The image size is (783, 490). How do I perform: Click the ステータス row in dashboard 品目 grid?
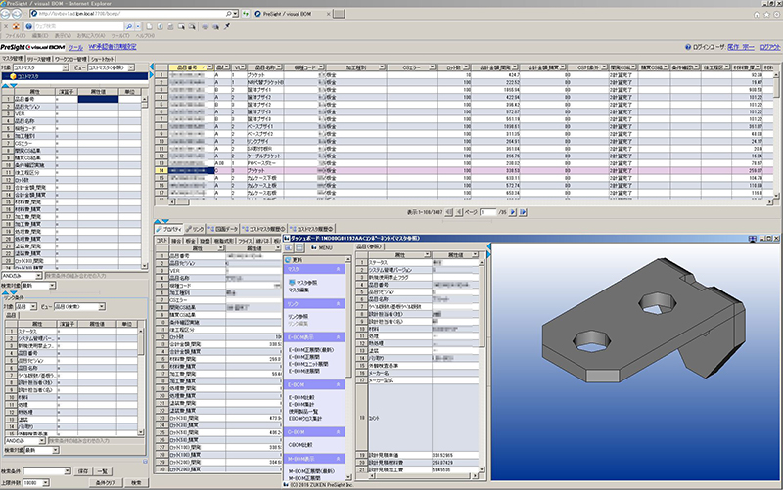point(417,262)
